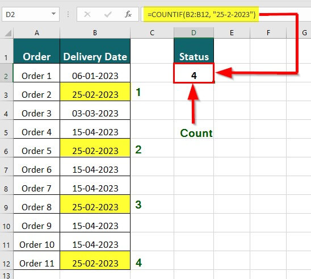This screenshot has height=279, width=311.
Task: Click the 'Order 10' cell
Action: 36,241
